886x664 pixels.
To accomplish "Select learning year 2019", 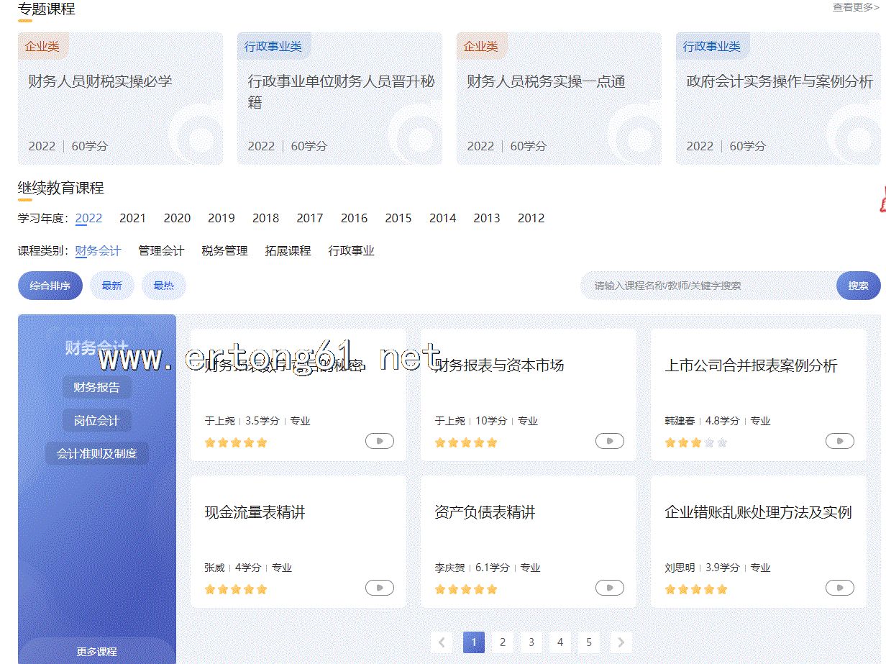I will tap(221, 218).
